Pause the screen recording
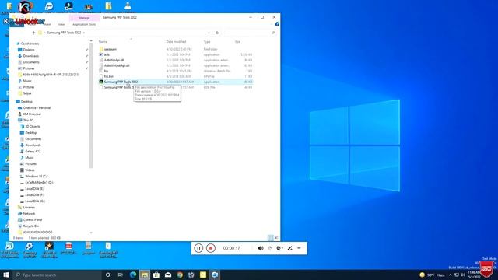498x280 pixels. tap(198, 248)
